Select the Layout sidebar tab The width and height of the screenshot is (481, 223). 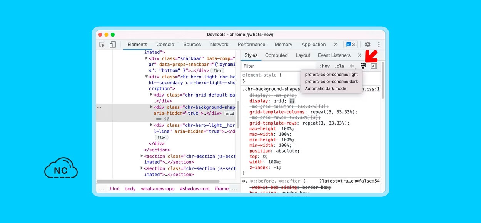[303, 55]
